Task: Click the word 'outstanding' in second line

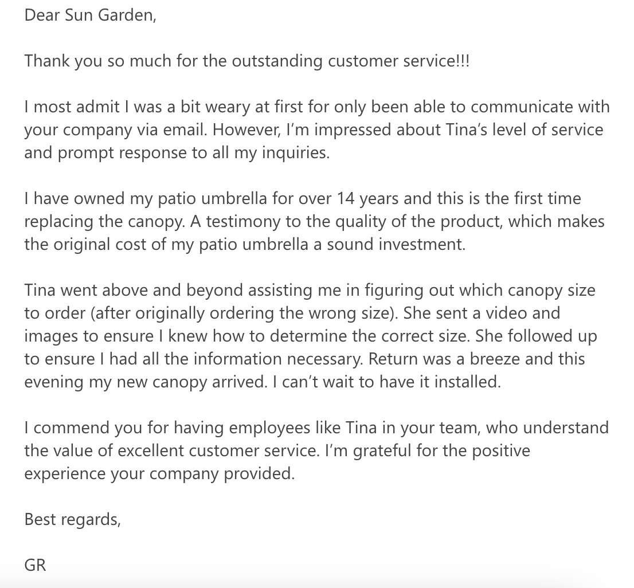Action: coord(277,61)
